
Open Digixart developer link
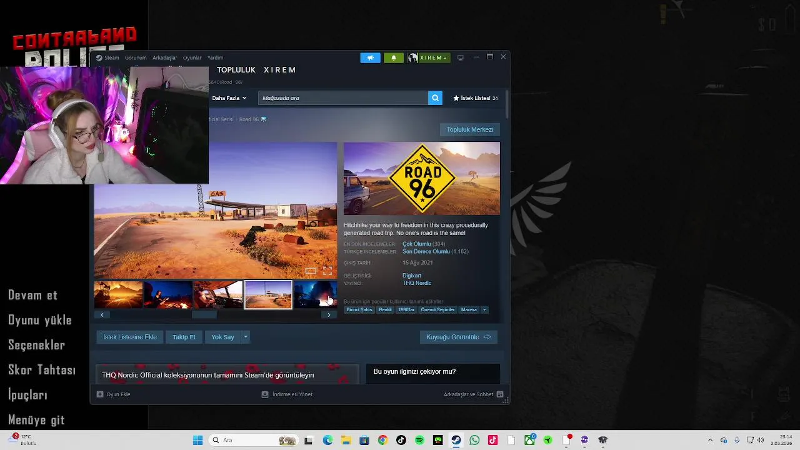click(x=412, y=276)
